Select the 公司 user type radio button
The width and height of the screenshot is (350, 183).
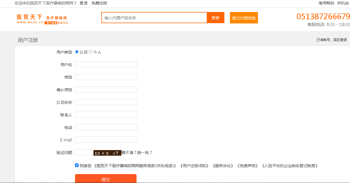tap(77, 52)
